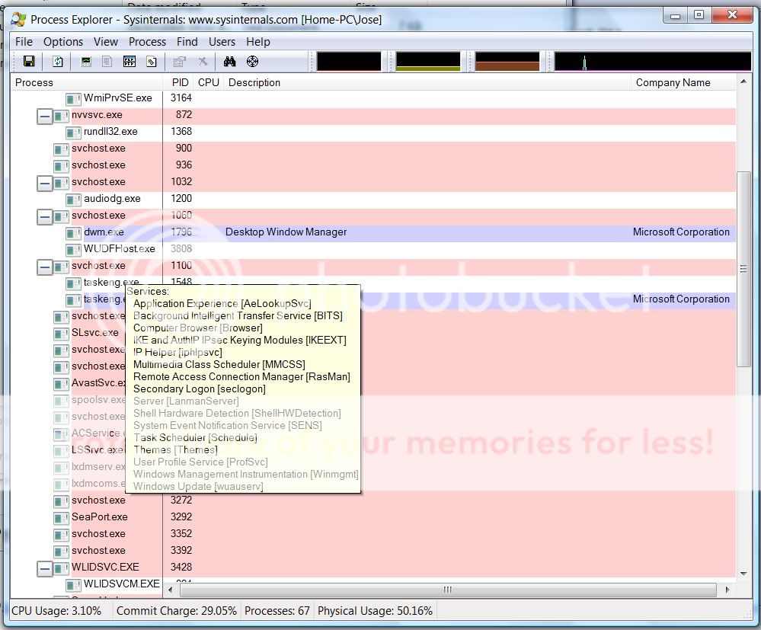Collapse the svchost.exe PID 1060 branch
The image size is (761, 630).
[x=45, y=216]
